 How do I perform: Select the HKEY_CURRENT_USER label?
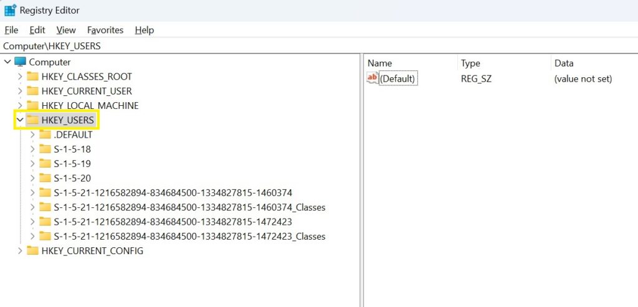click(x=87, y=91)
